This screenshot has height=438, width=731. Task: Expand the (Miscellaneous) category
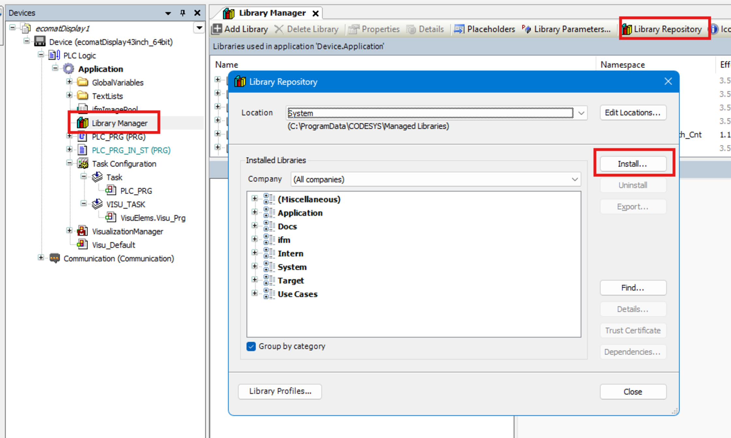click(x=255, y=198)
